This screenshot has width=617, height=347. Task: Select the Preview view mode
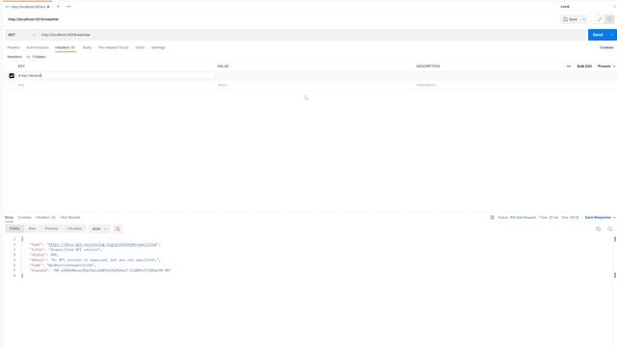pyautogui.click(x=51, y=228)
